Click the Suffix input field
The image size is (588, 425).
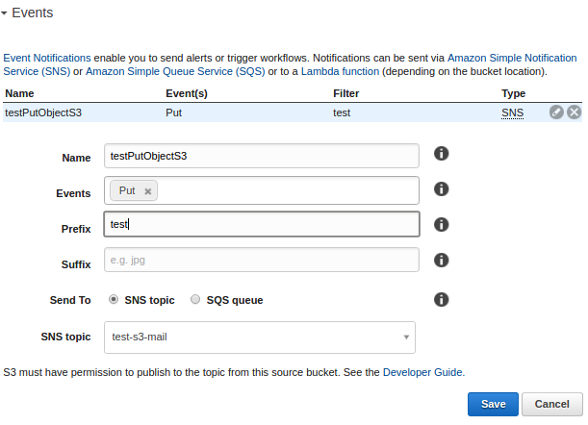pos(262,260)
